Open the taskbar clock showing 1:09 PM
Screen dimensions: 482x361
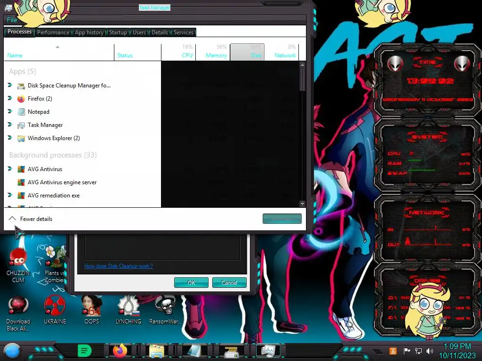457,351
